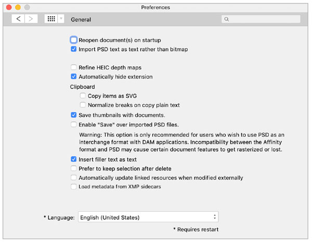Open the Language dropdown menu
The width and height of the screenshot is (312, 243).
pos(148,217)
